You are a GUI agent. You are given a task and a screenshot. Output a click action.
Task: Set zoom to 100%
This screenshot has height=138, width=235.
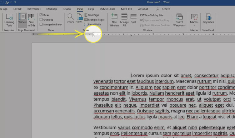coord(79,18)
